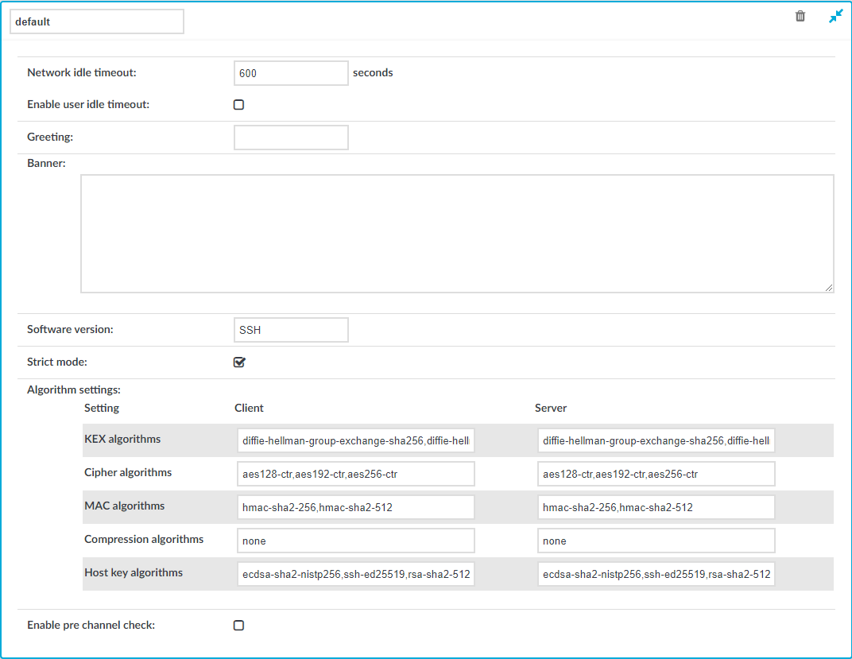Select the Server KEX algorithms field
Viewport: 852px width, 659px height.
(656, 440)
